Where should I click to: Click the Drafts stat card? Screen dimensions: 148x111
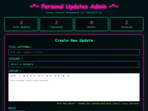(92, 24)
